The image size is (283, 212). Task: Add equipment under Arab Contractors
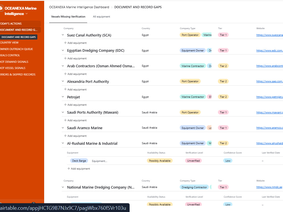(75, 74)
